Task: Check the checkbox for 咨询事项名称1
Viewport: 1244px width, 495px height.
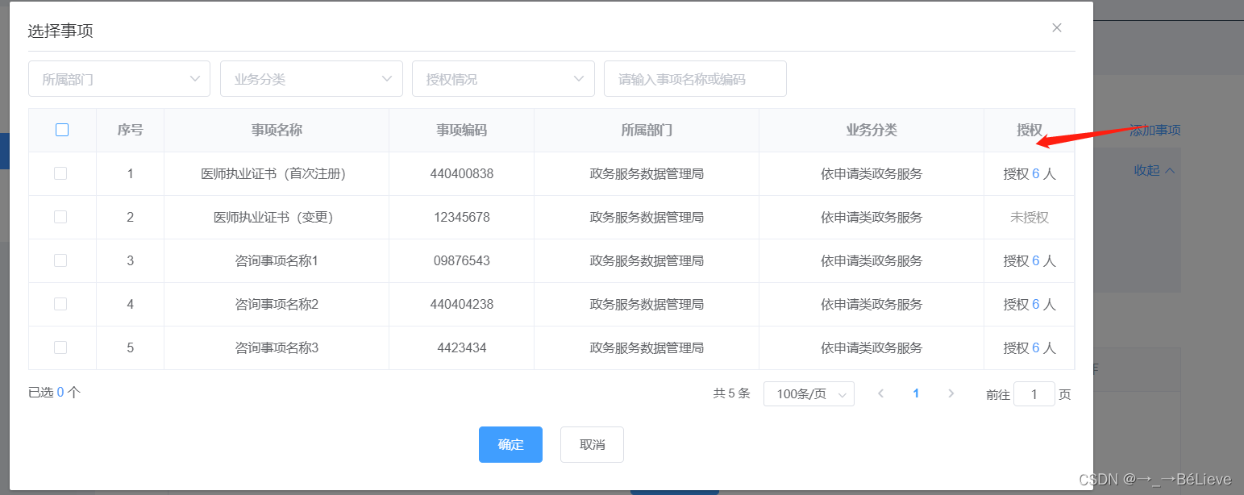Action: pos(62,260)
